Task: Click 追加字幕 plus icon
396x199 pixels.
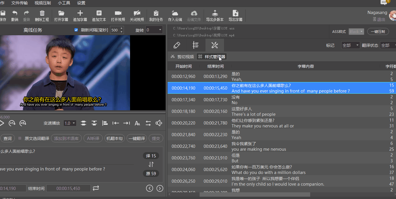Action: (80, 13)
